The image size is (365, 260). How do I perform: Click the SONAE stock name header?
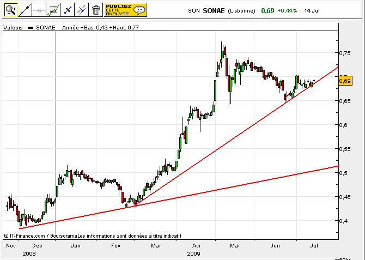[214, 11]
